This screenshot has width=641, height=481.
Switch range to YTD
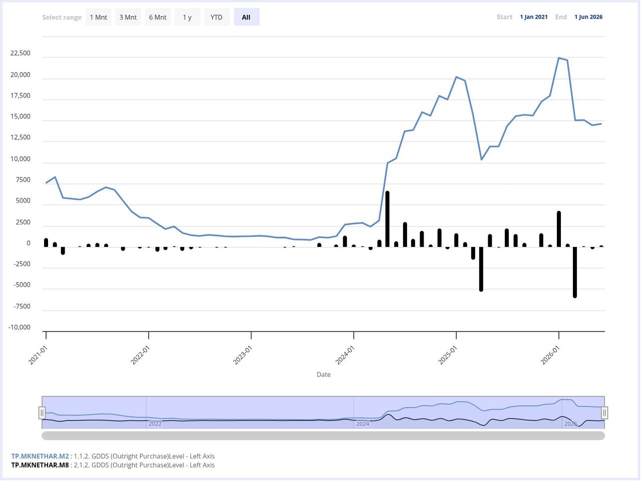tap(216, 17)
